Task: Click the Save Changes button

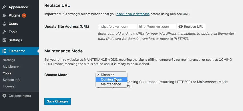Action: pos(57,101)
